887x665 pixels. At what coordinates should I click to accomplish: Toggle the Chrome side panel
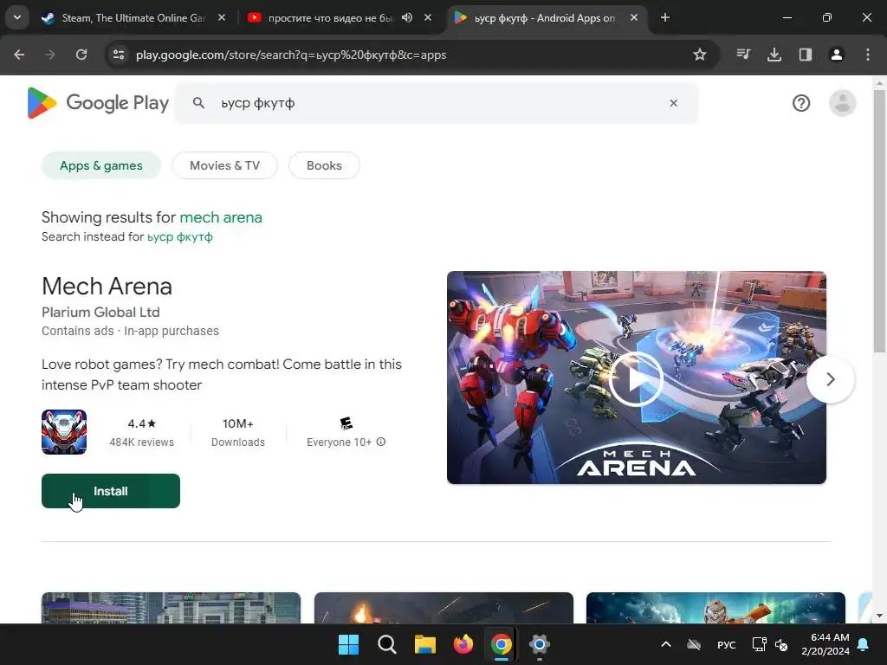(806, 55)
